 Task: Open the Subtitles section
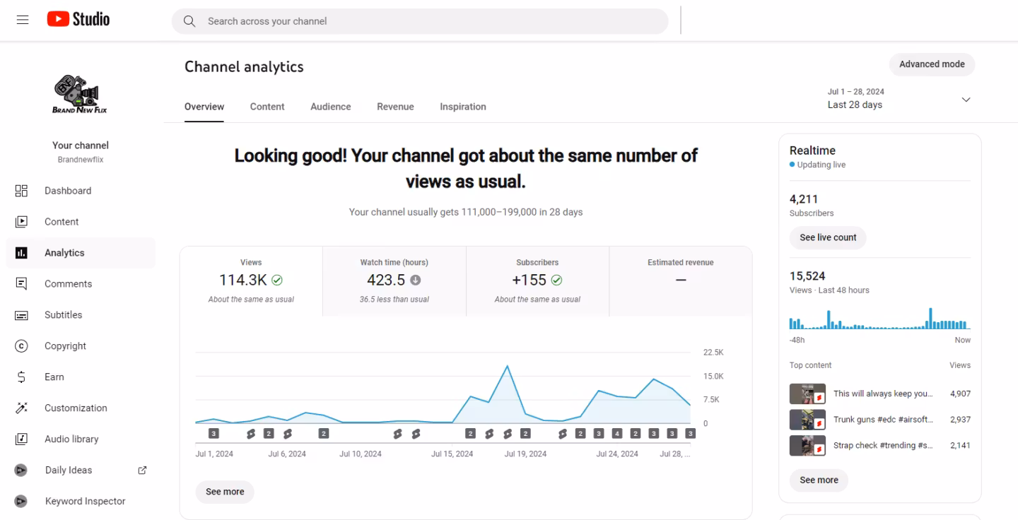point(63,315)
